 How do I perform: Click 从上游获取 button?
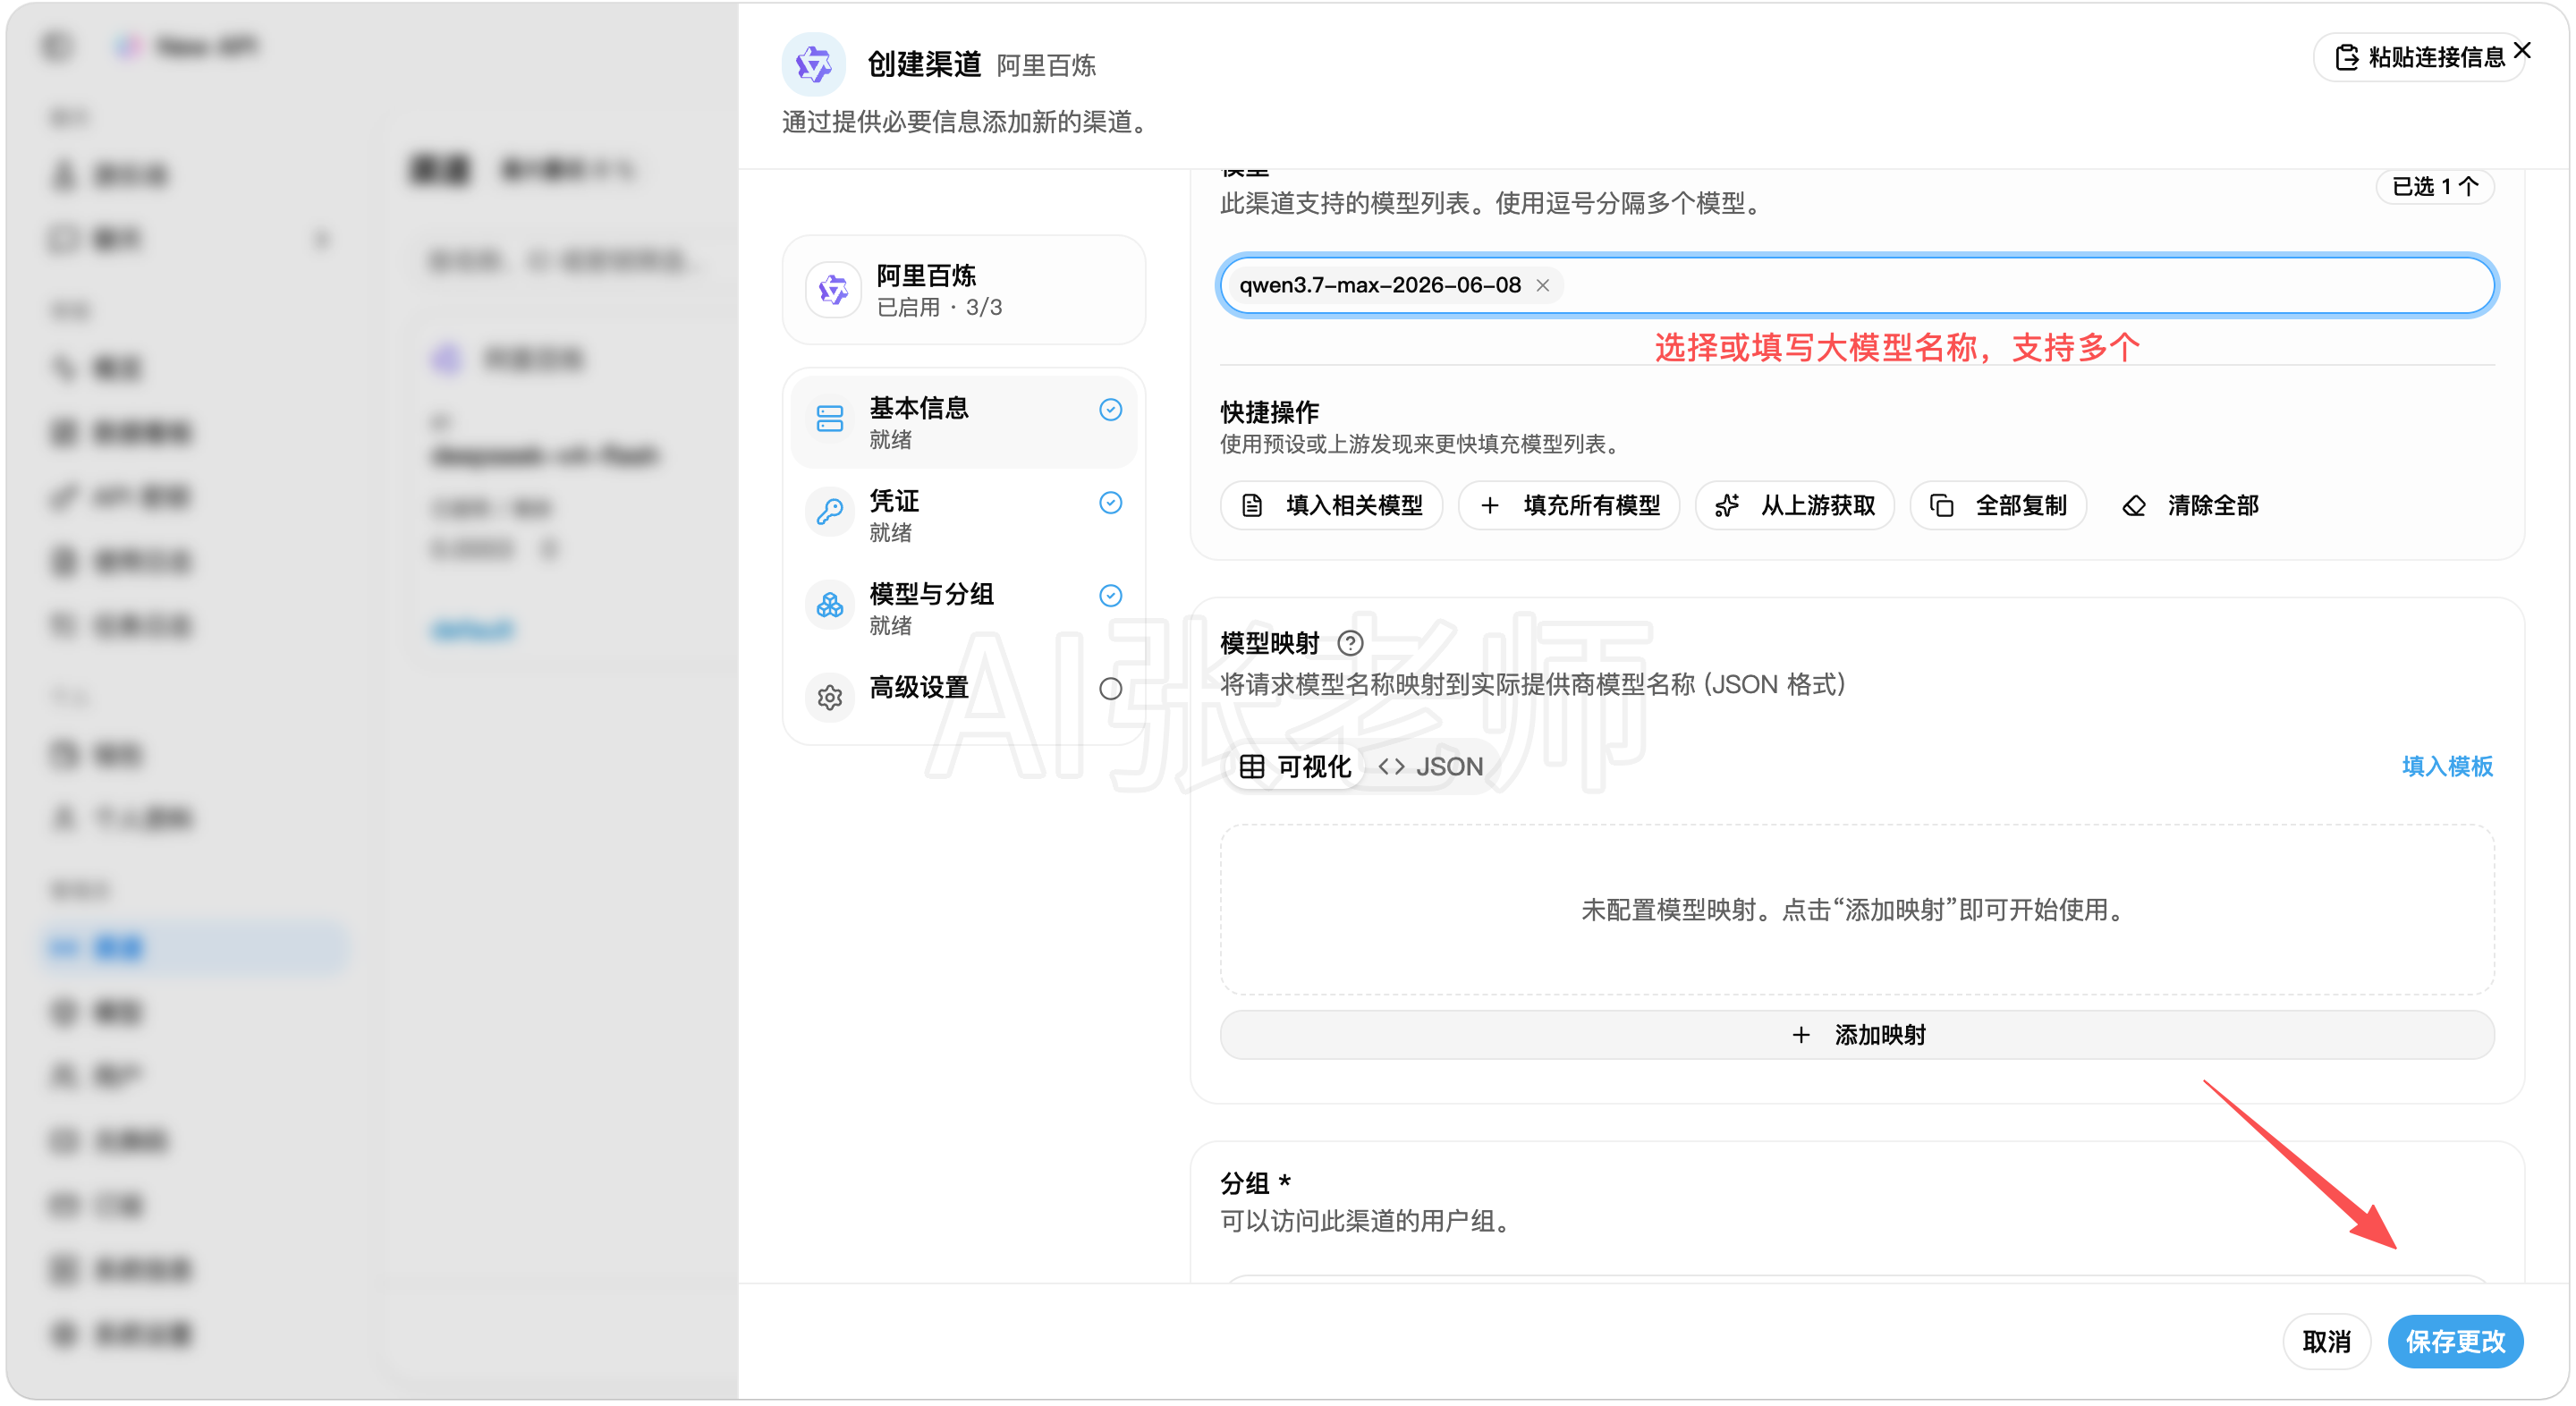pyautogui.click(x=1794, y=505)
